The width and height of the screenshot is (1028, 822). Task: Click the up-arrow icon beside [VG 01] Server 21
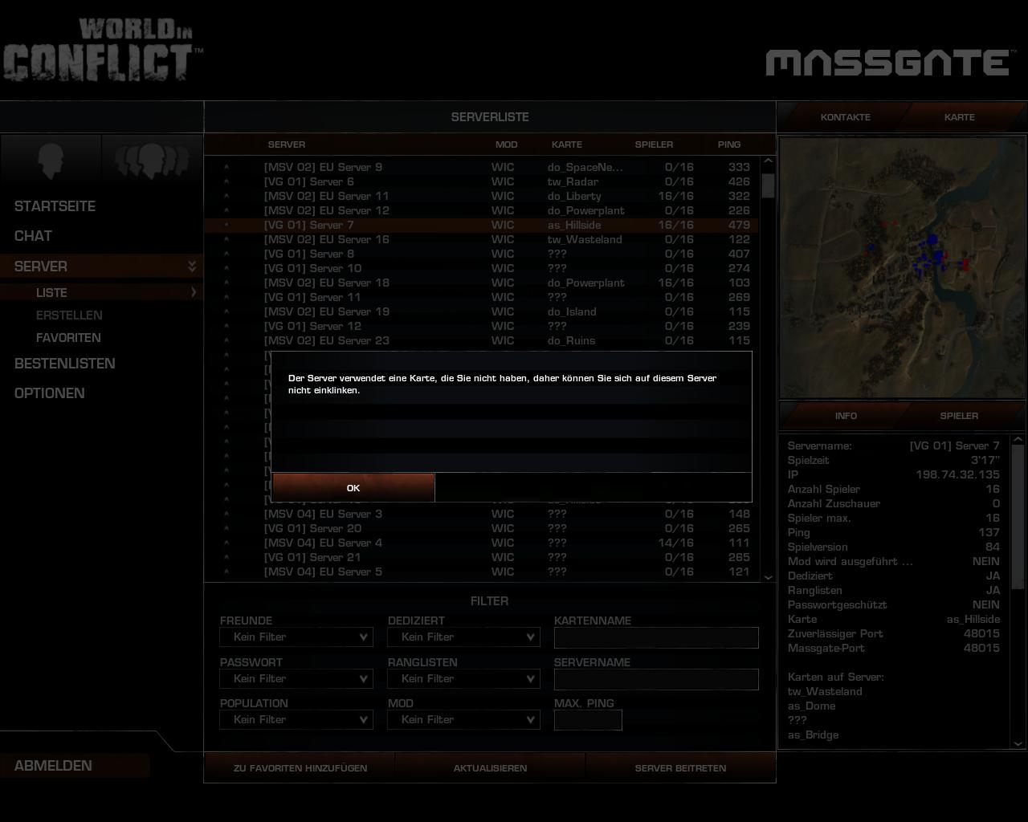[226, 557]
